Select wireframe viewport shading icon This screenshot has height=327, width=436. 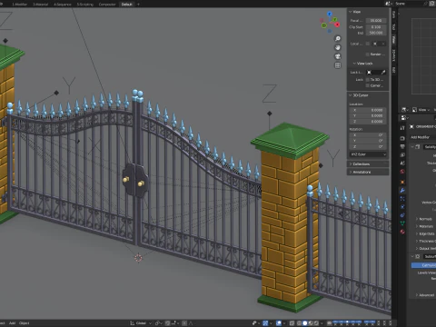pos(299,323)
